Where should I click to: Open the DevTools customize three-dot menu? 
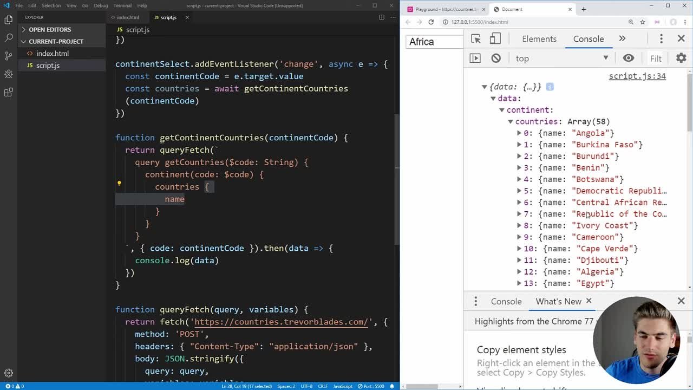pyautogui.click(x=661, y=38)
